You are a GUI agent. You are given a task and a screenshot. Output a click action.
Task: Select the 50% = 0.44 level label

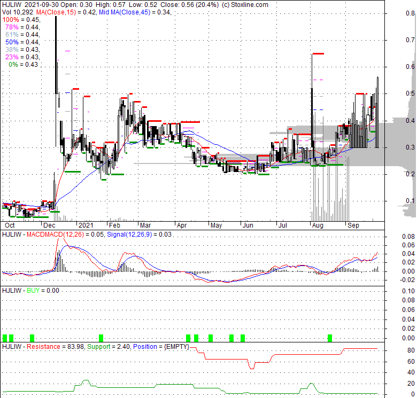(x=22, y=42)
